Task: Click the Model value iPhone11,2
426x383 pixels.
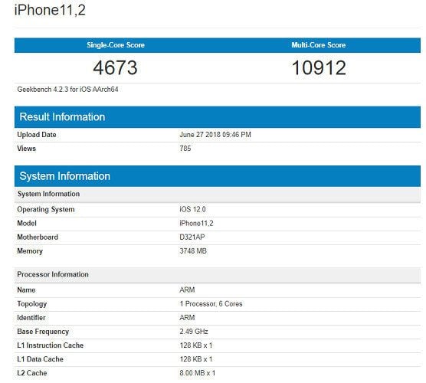Action: pyautogui.click(x=196, y=223)
